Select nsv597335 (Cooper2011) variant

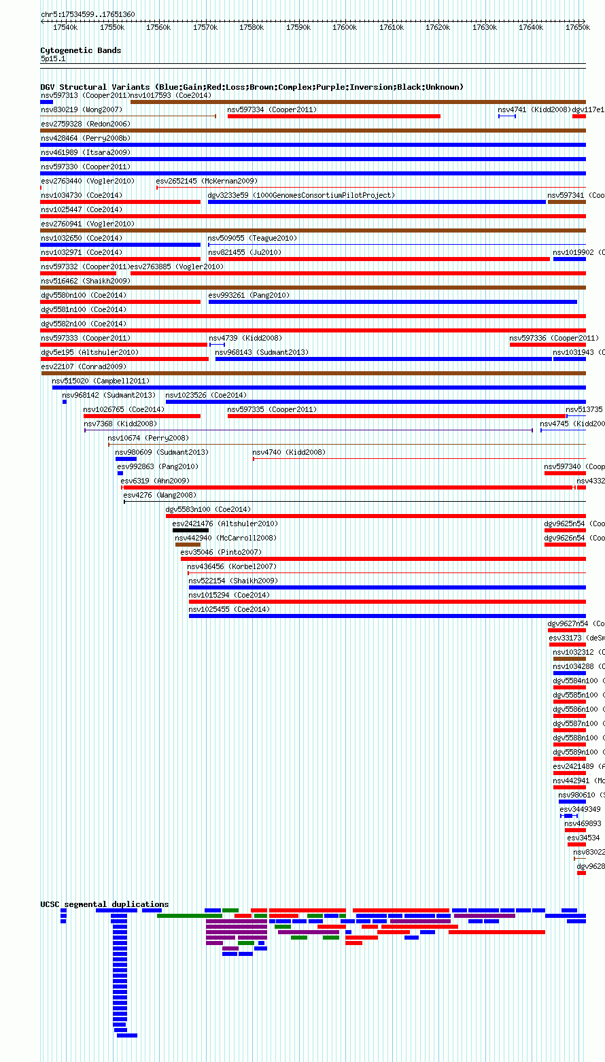(x=396, y=416)
